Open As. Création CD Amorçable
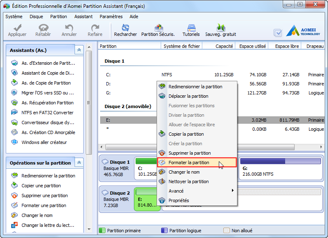 [x=43, y=132]
